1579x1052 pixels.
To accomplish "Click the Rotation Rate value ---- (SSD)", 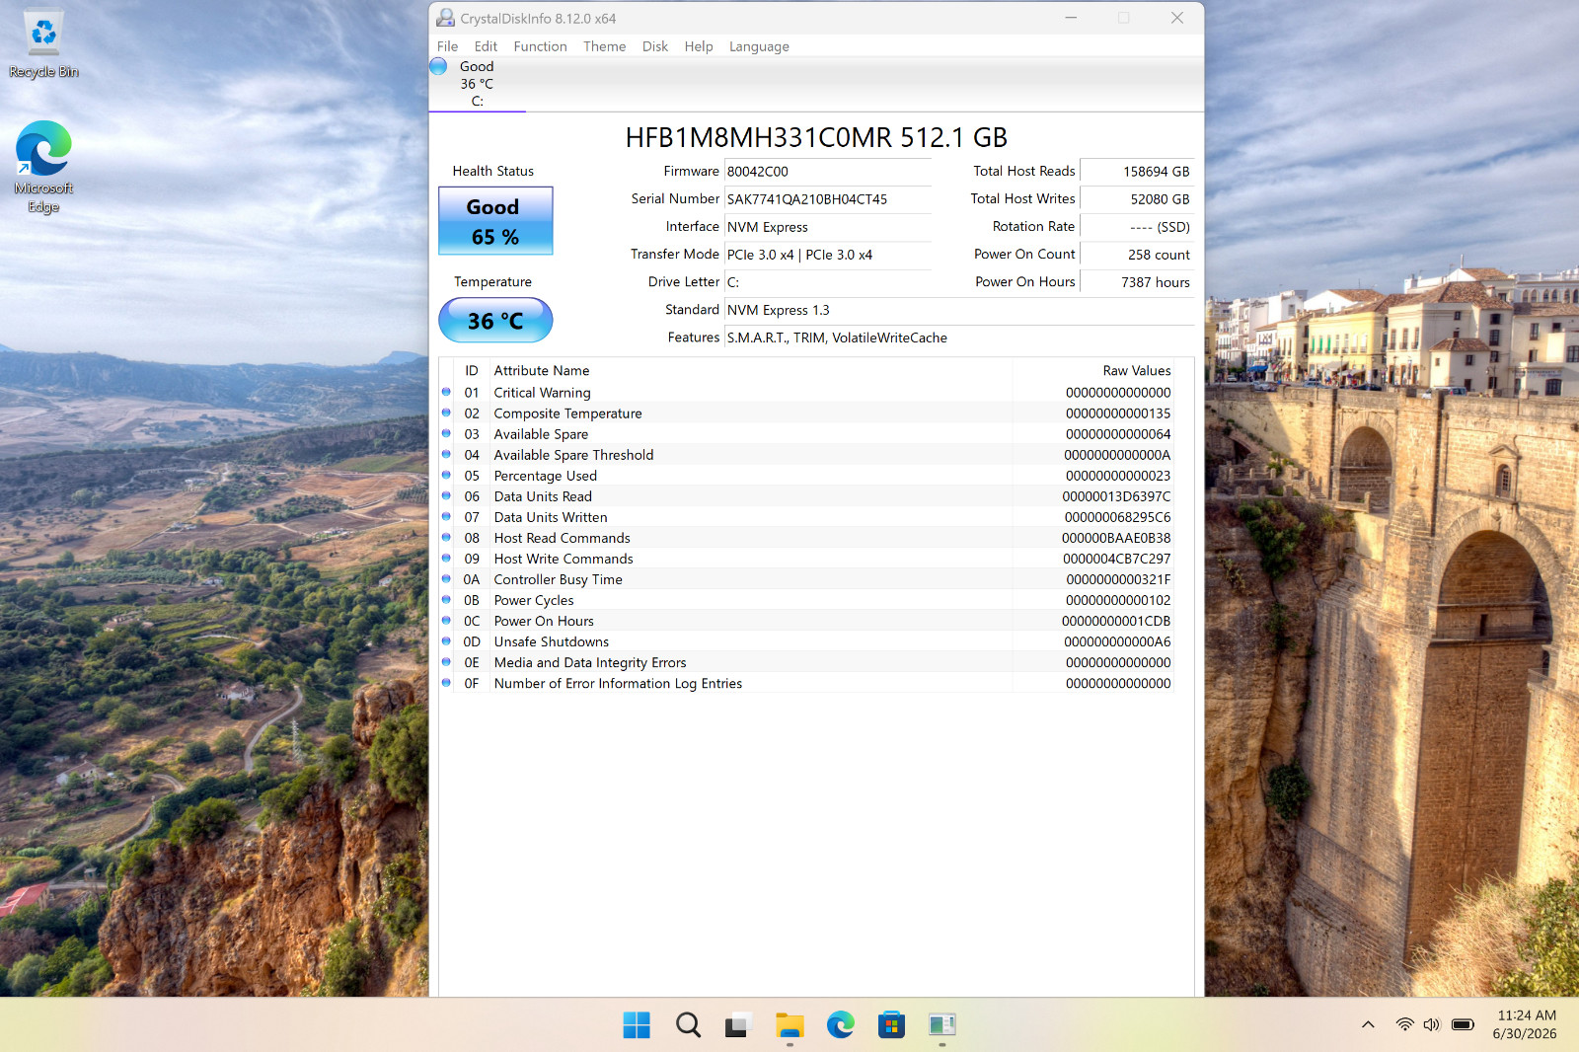I will 1137,227.
